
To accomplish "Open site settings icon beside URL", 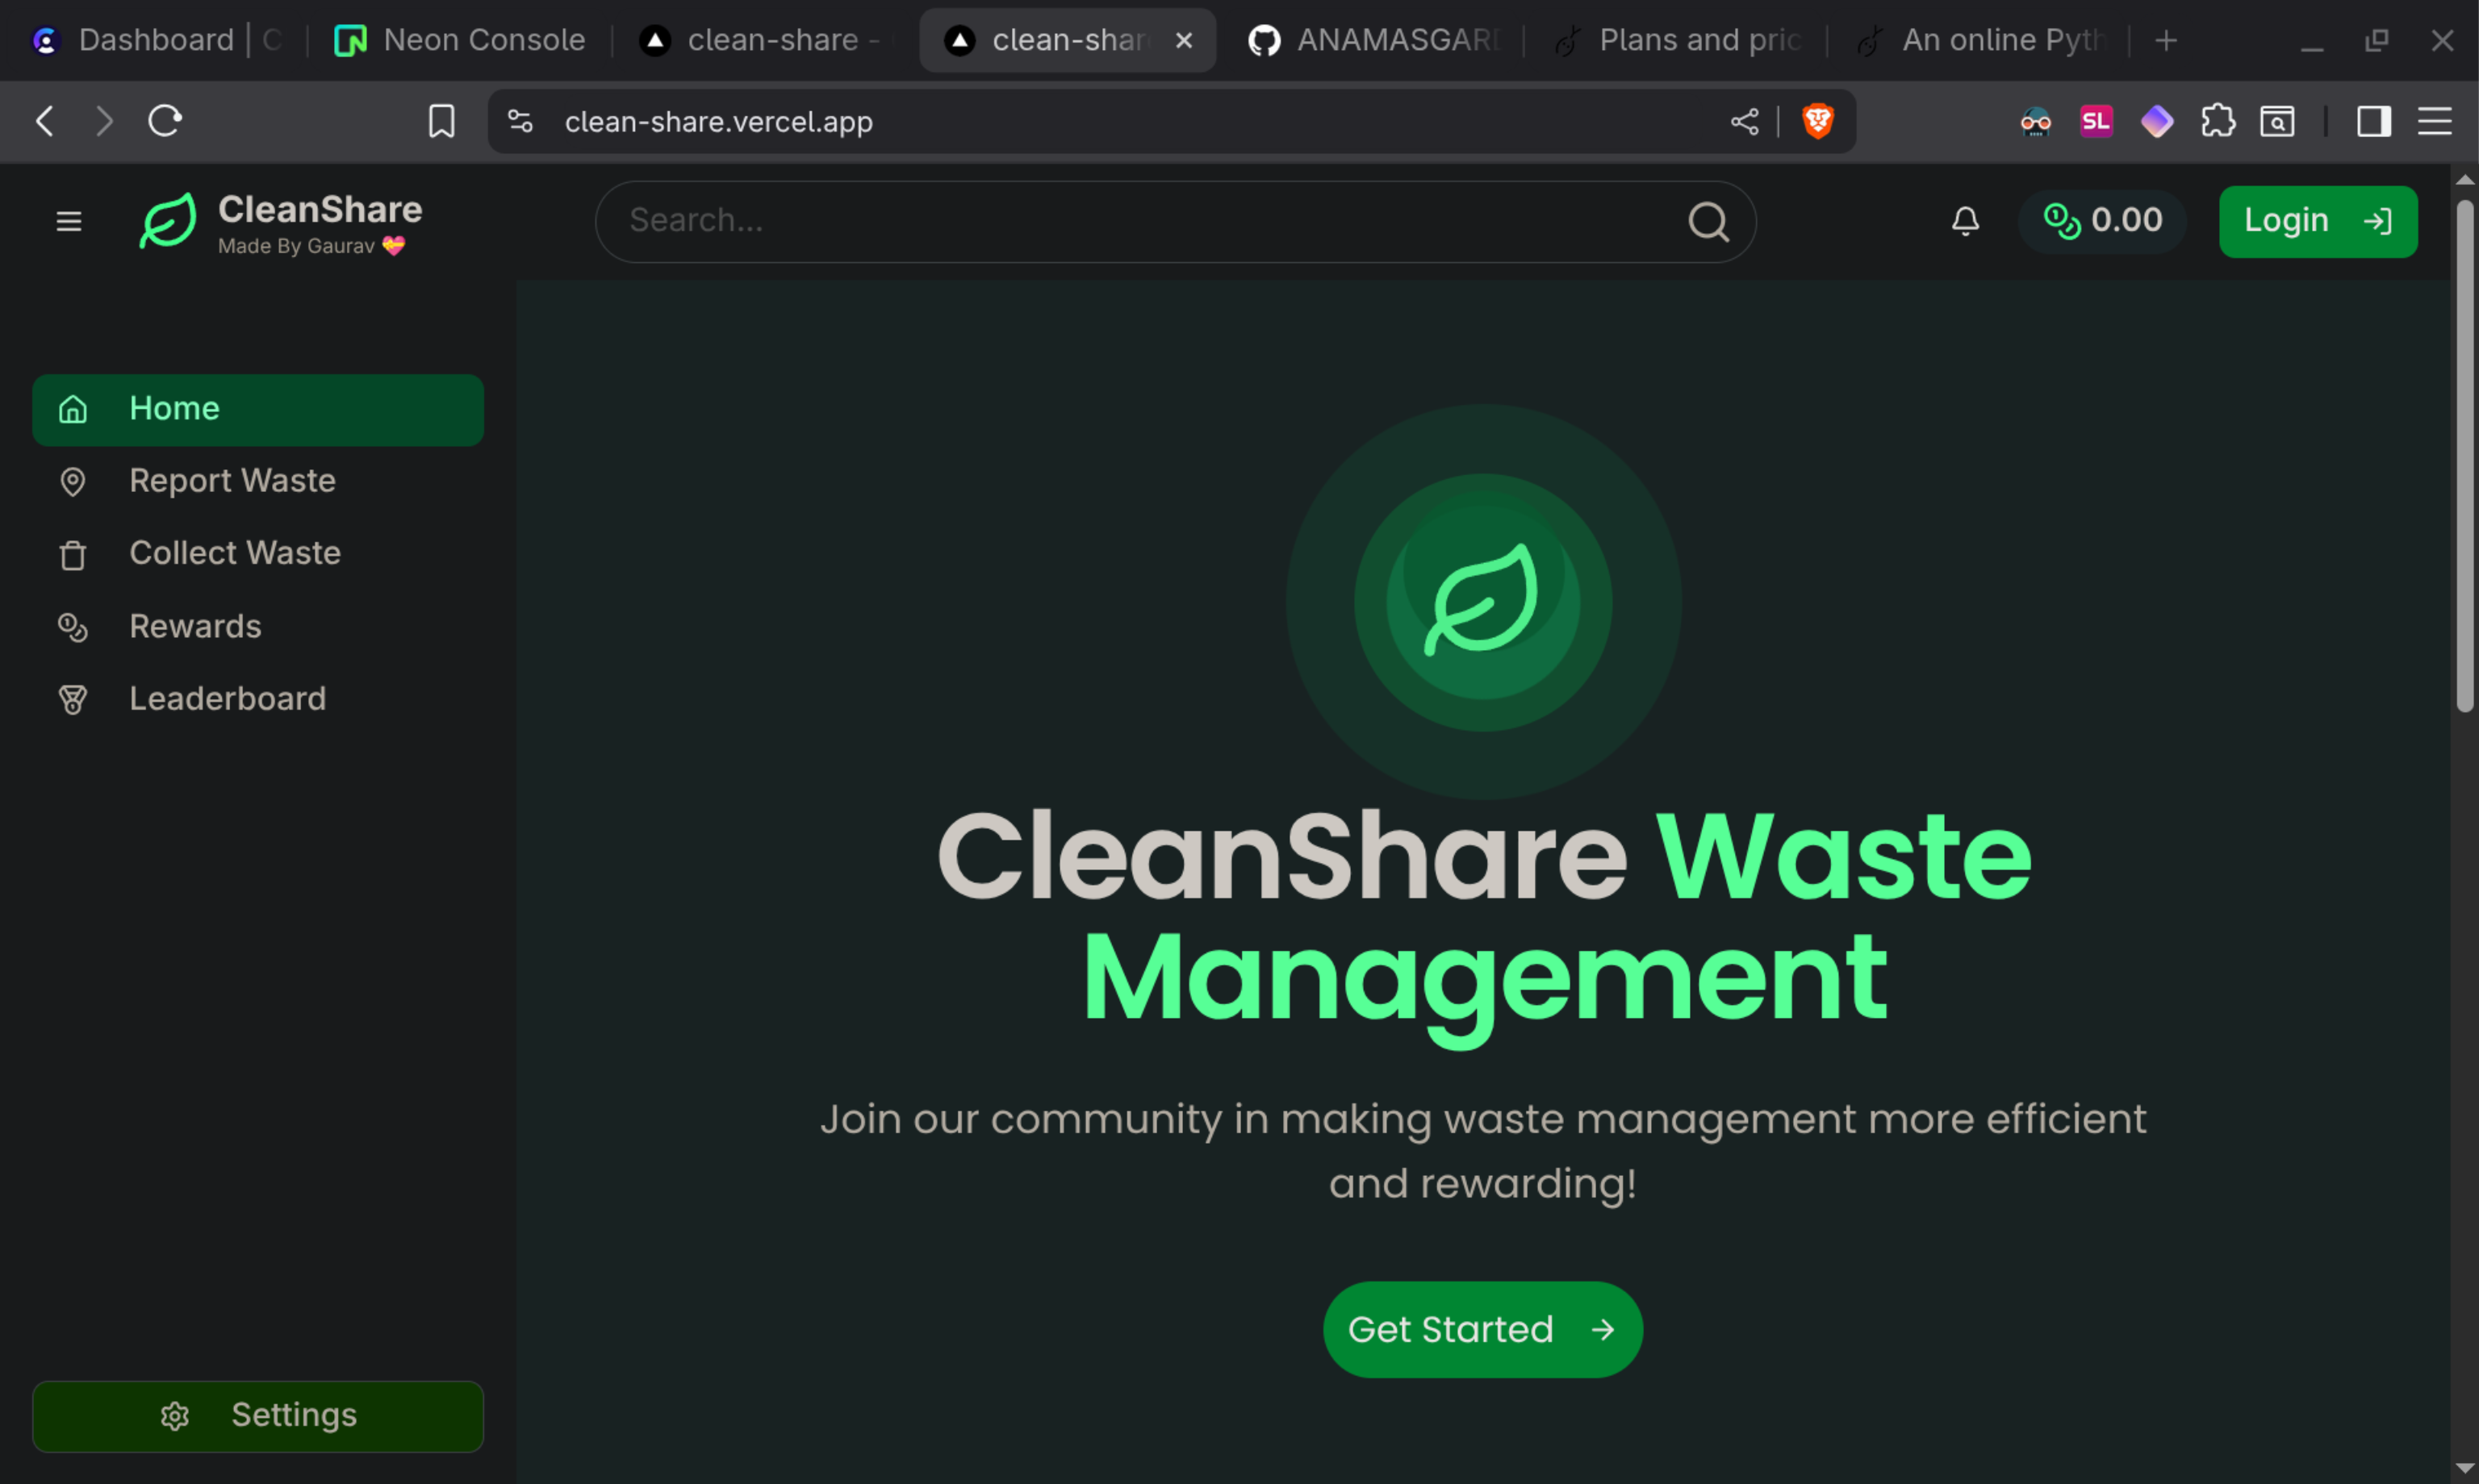I will tap(520, 121).
